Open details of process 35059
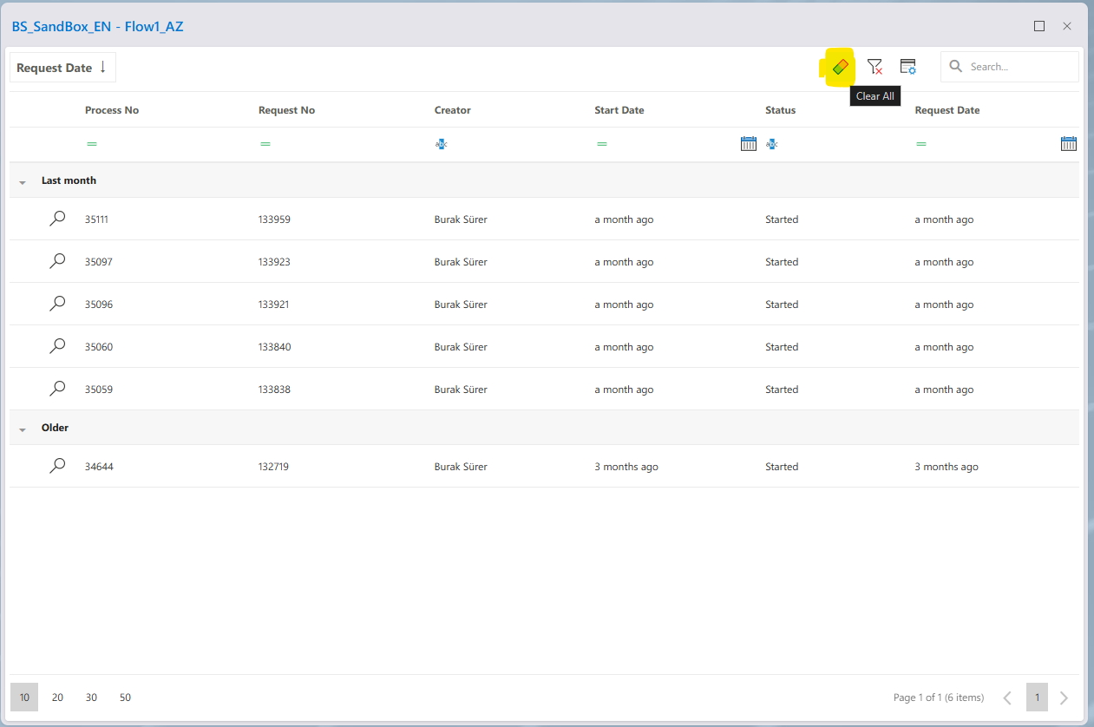The height and width of the screenshot is (727, 1094). pyautogui.click(x=57, y=389)
